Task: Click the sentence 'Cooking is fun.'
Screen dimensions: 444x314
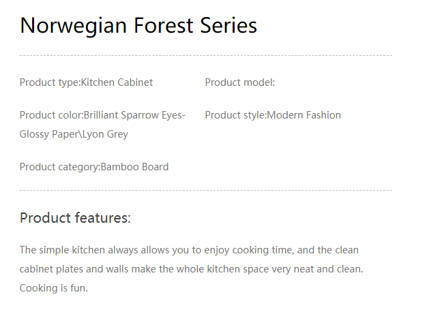Action: (x=54, y=288)
